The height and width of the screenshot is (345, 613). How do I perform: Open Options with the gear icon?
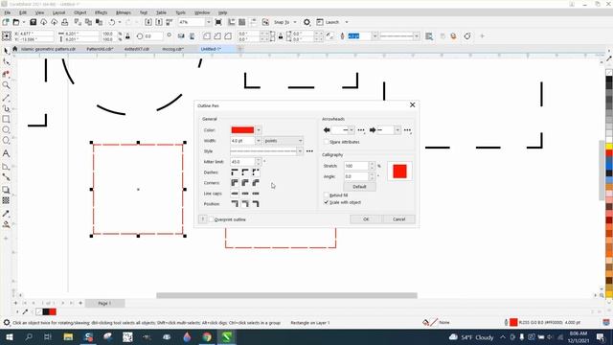pos(306,22)
